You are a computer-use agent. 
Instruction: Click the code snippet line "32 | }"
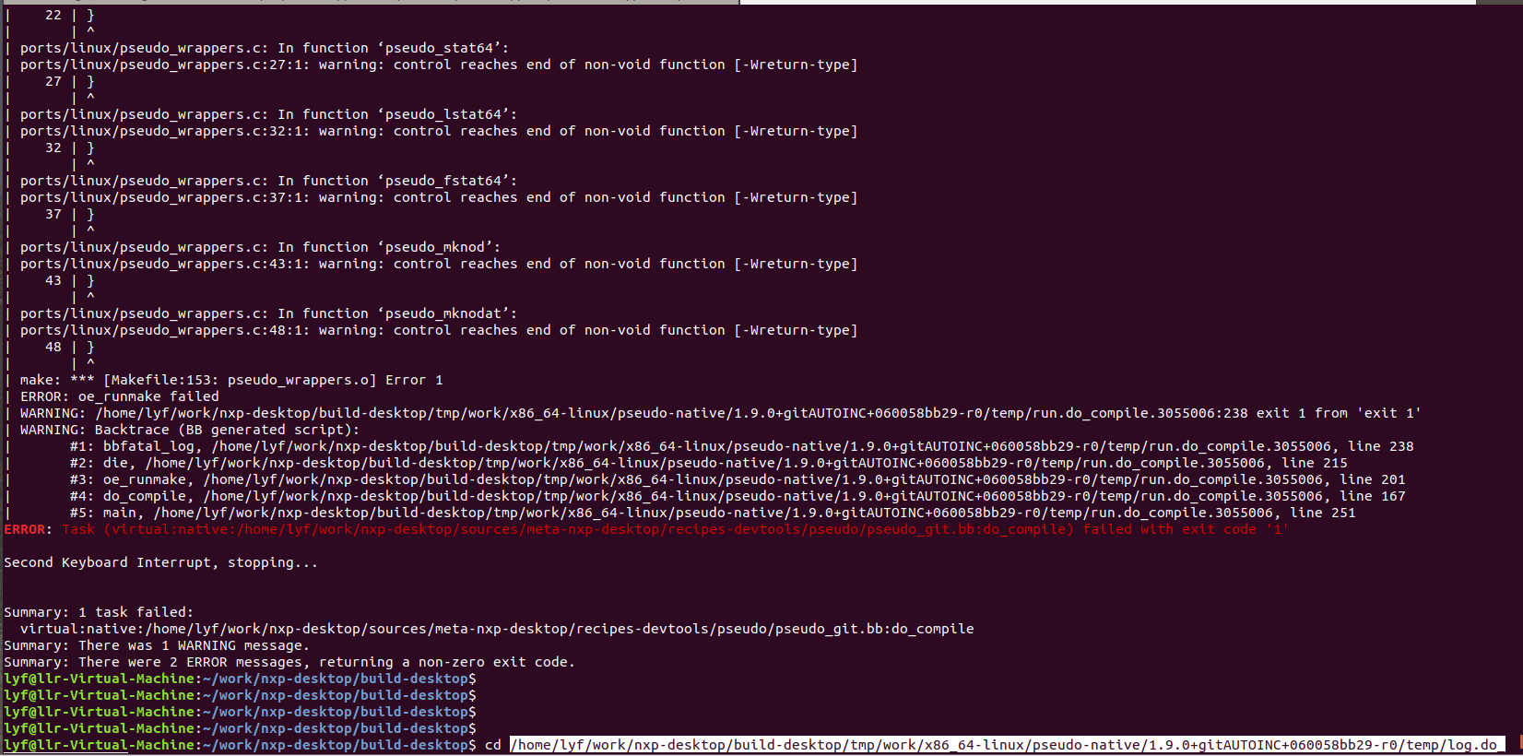tap(70, 148)
